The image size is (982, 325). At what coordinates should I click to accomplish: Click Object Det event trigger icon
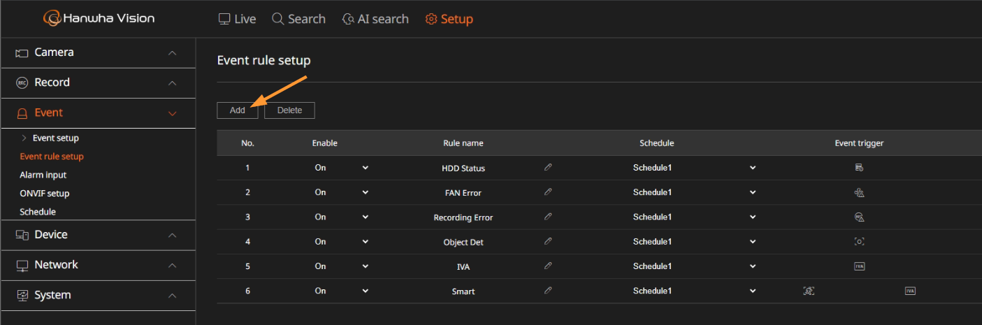point(860,241)
